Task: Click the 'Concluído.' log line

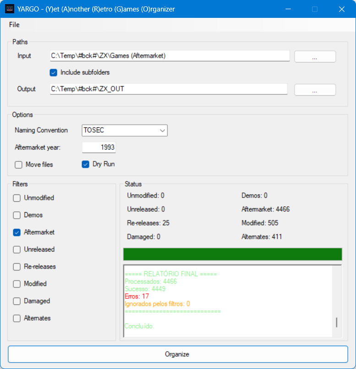Action: pos(139,326)
